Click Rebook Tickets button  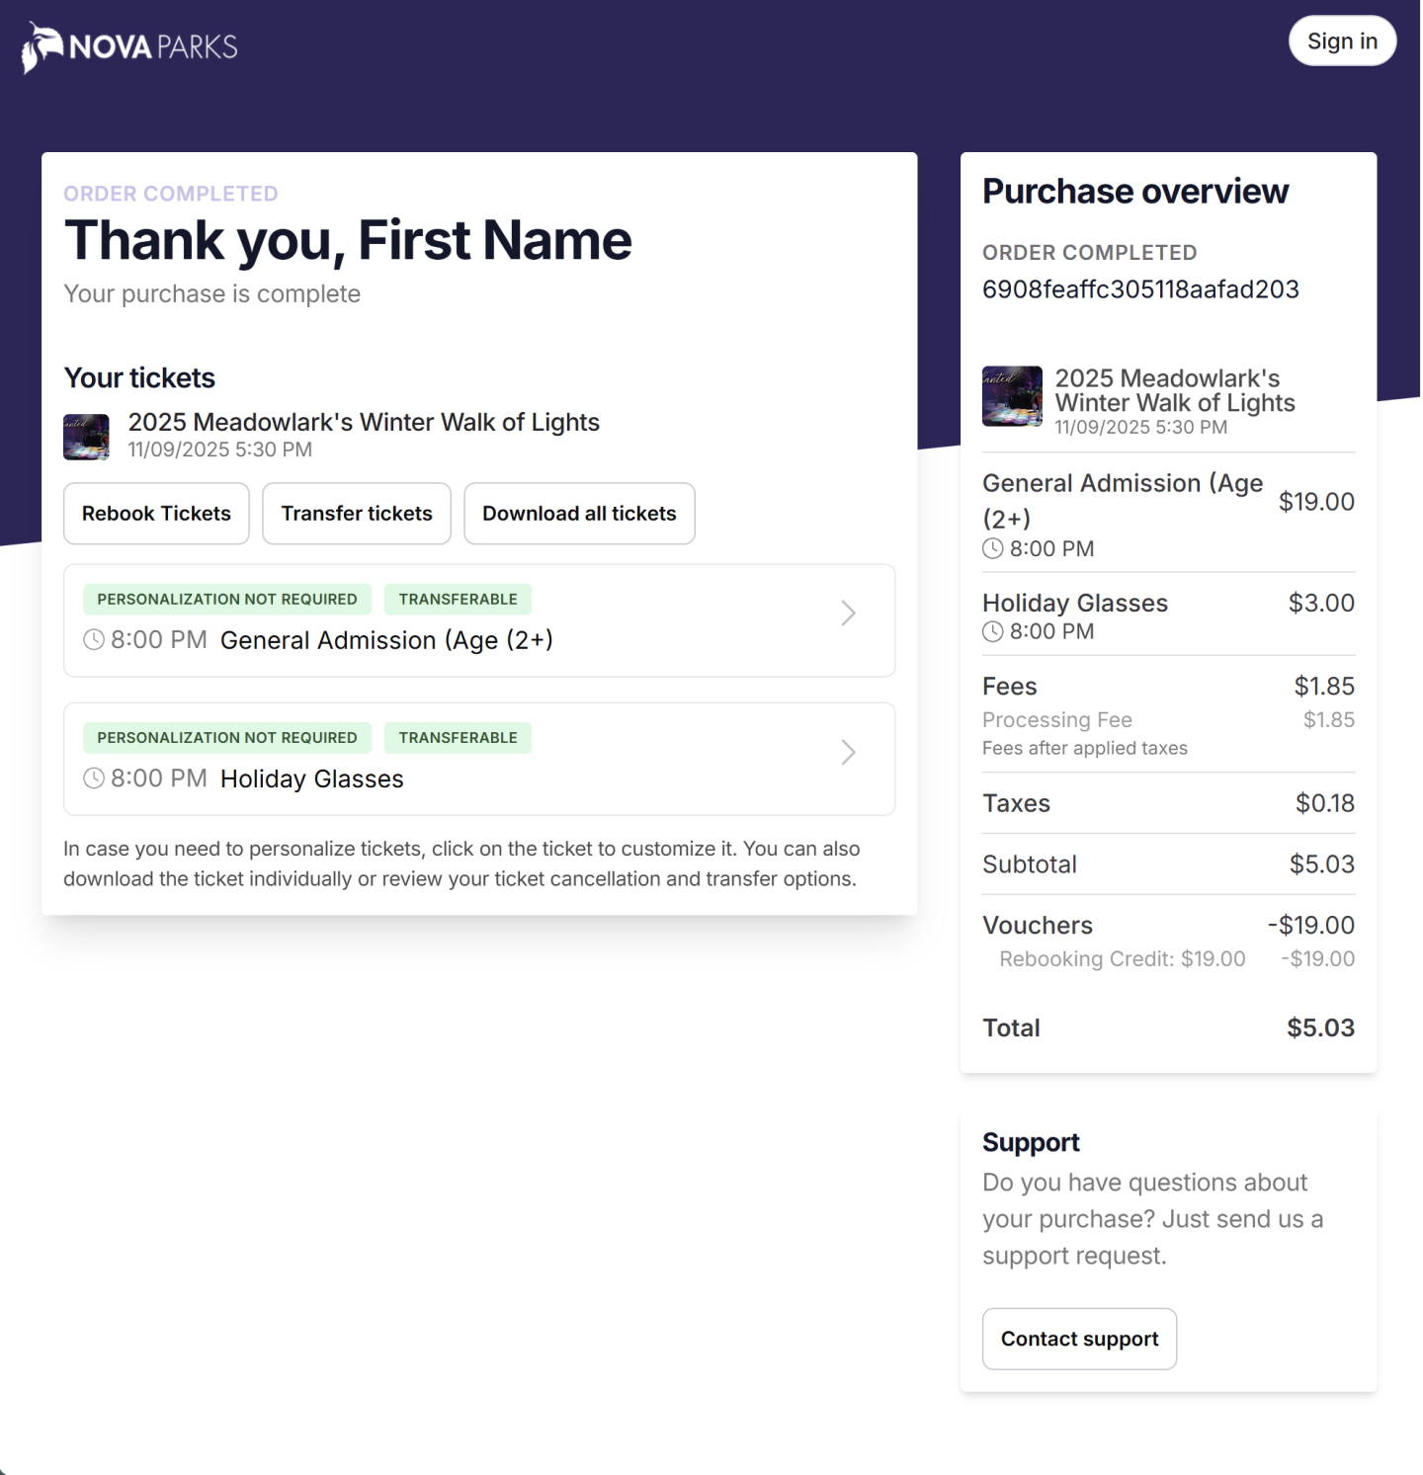coord(156,514)
